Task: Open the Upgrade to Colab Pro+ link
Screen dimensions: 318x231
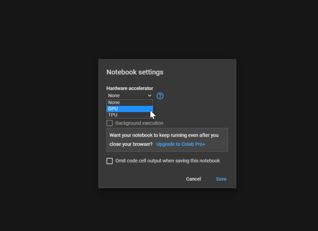Action: click(x=180, y=144)
